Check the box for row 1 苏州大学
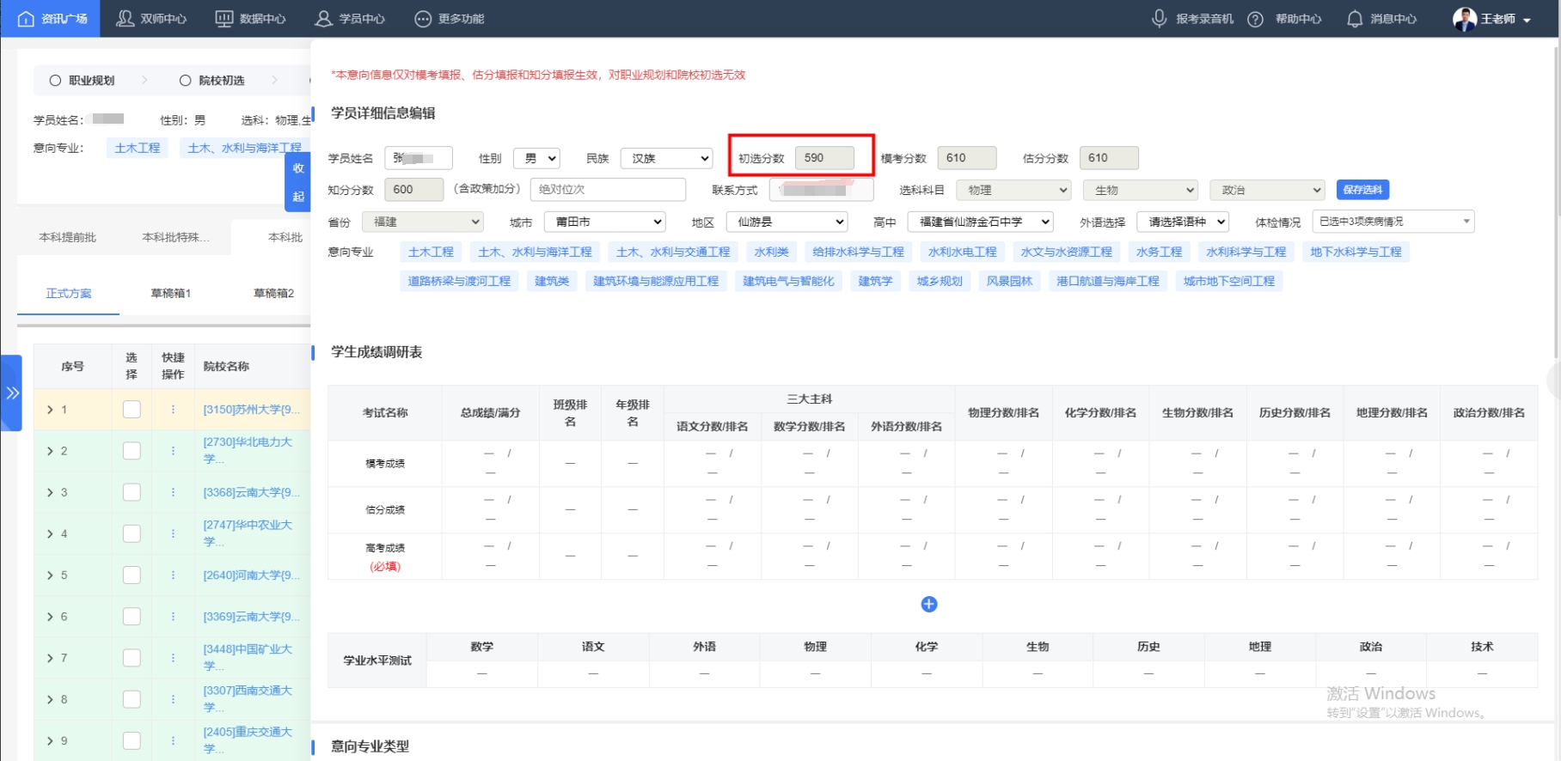 point(132,410)
